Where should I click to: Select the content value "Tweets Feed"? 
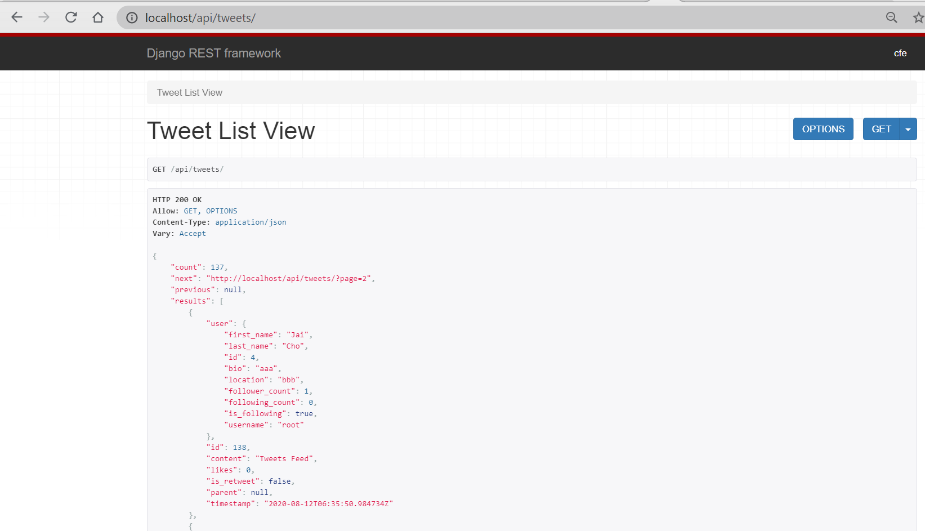tap(284, 459)
